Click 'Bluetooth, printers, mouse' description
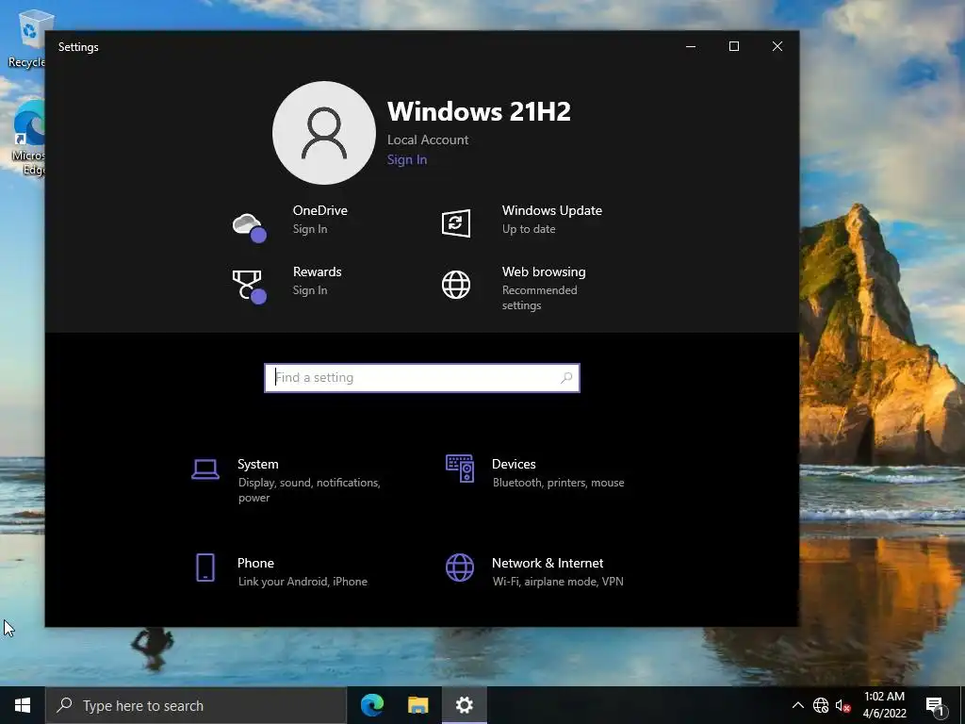The width and height of the screenshot is (965, 724). click(x=558, y=483)
